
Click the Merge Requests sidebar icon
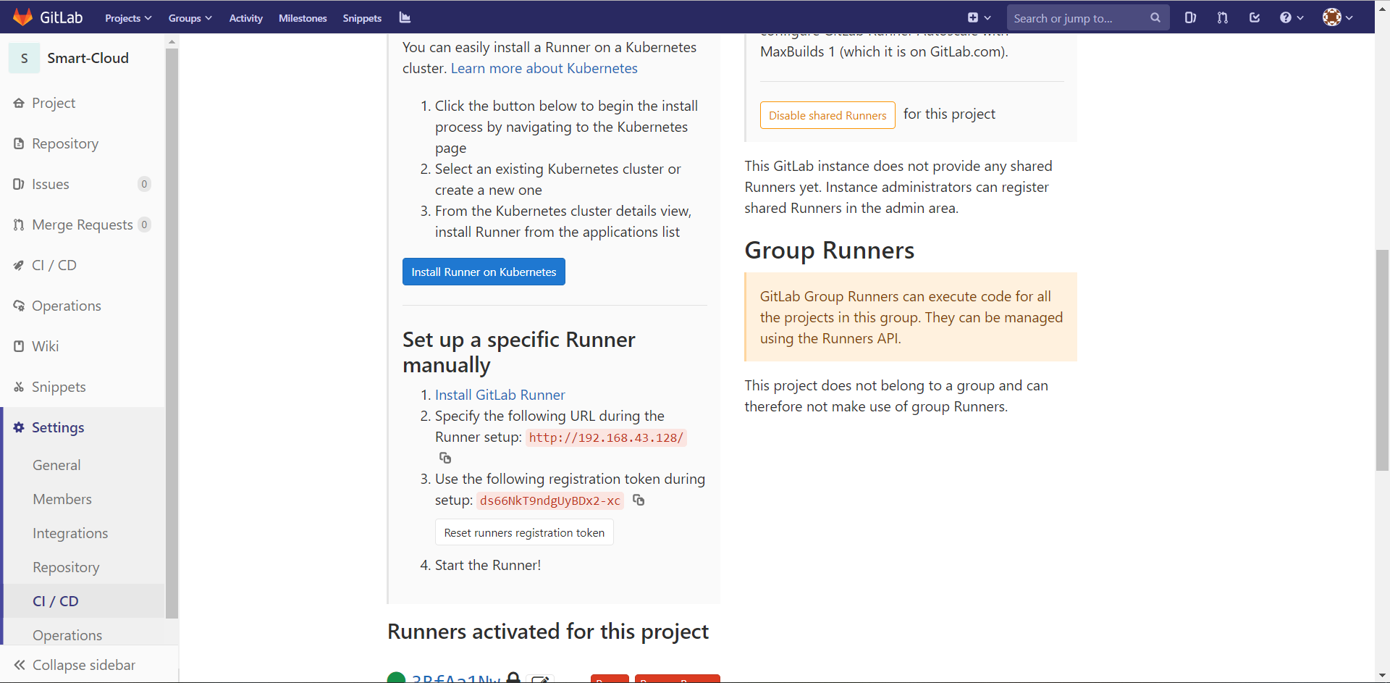[x=19, y=225]
